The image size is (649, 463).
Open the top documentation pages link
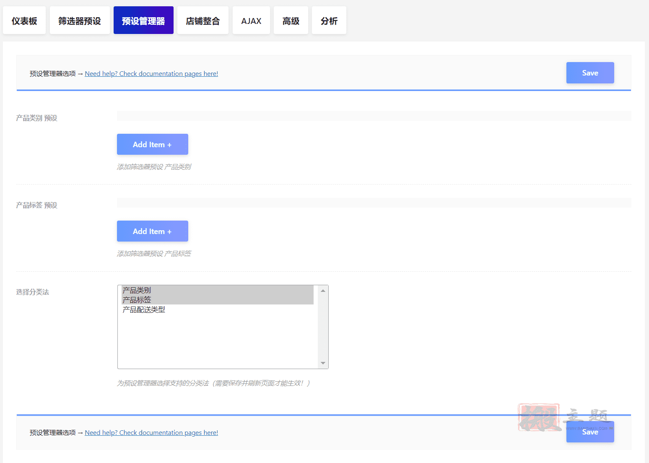point(151,74)
